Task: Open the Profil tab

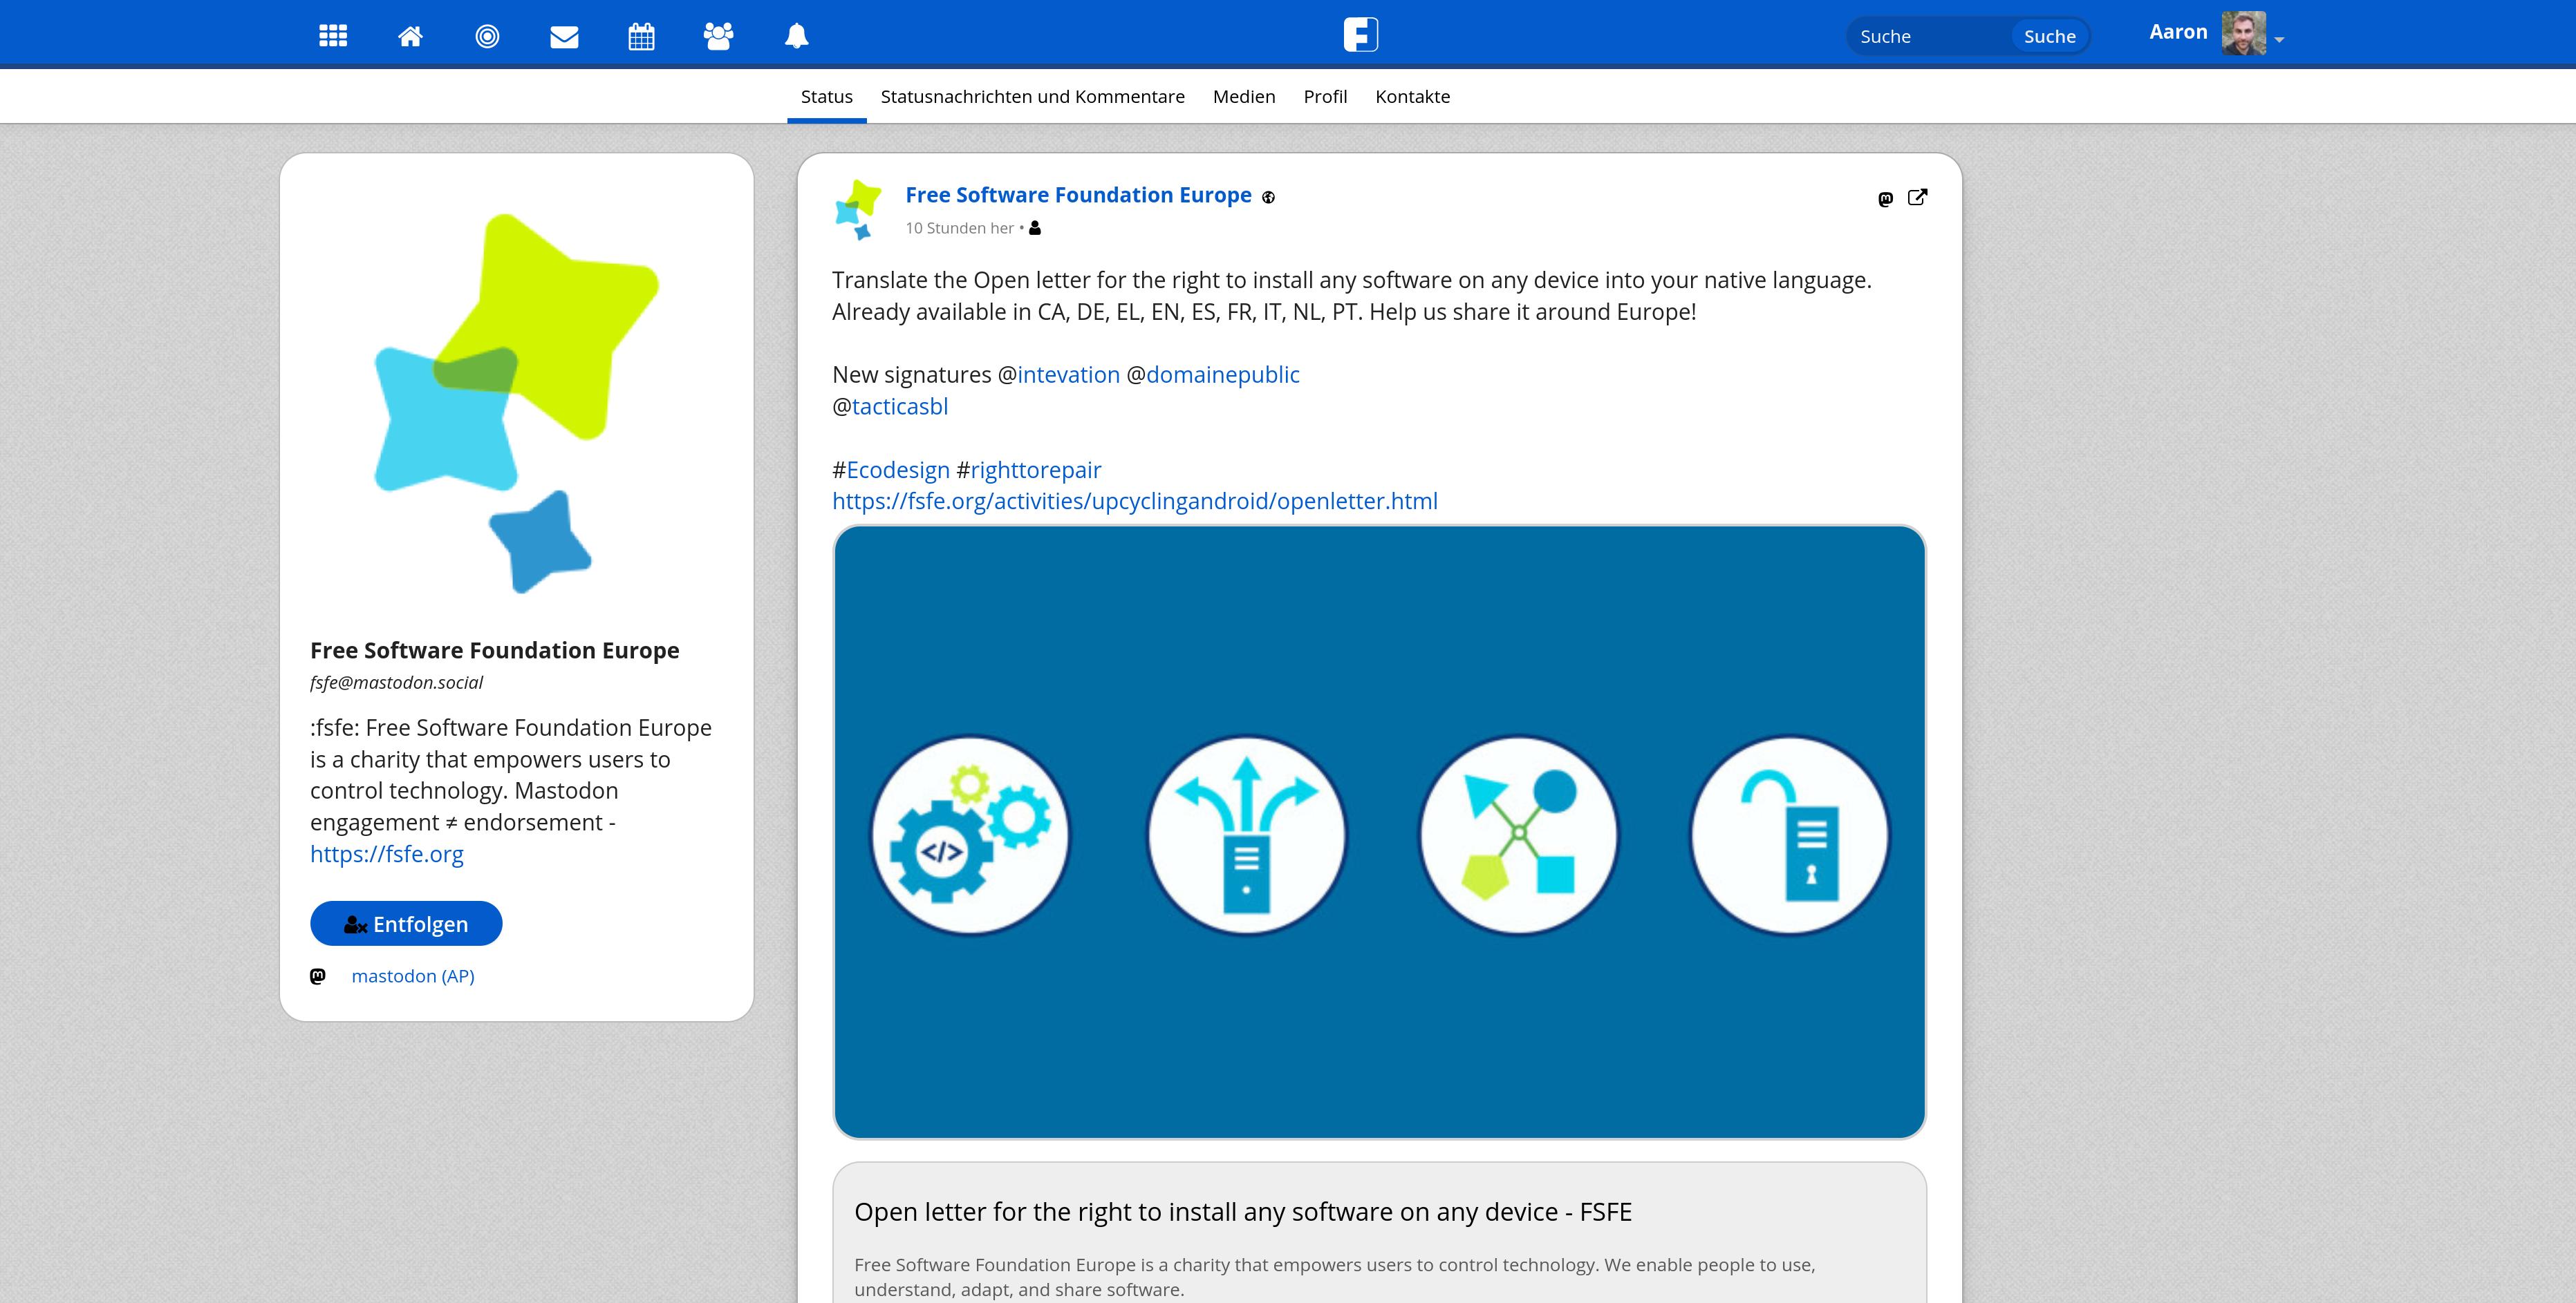Action: pos(1325,97)
